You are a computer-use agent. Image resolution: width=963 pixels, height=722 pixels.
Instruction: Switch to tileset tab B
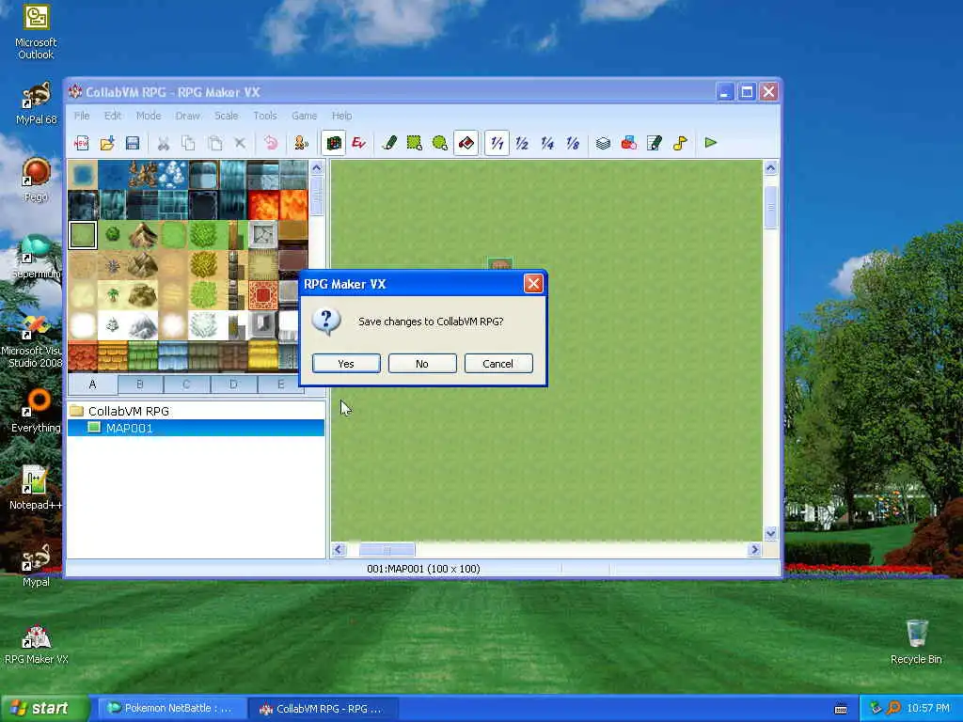coord(140,385)
